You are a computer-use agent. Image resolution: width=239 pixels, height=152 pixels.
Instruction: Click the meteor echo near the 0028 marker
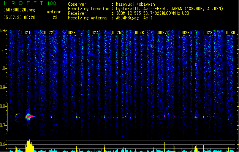(196, 117)
